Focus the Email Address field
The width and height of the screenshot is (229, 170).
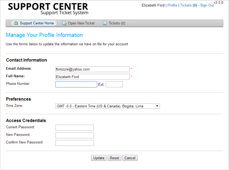point(93,69)
